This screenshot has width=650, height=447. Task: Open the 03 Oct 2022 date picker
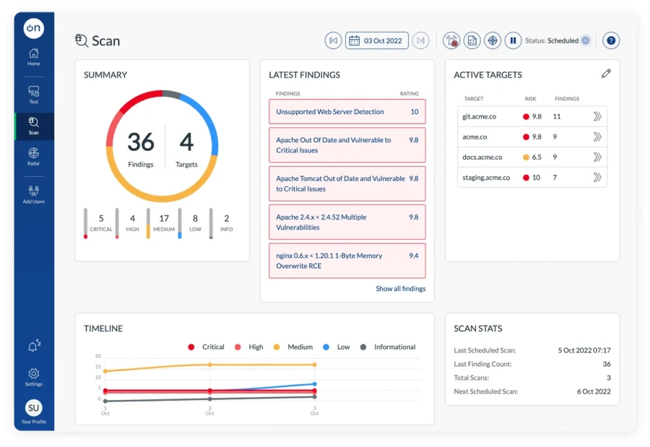point(377,40)
